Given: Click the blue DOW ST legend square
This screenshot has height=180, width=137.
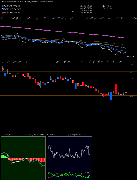Looking at the screenshot, I should (x=3, y=6).
